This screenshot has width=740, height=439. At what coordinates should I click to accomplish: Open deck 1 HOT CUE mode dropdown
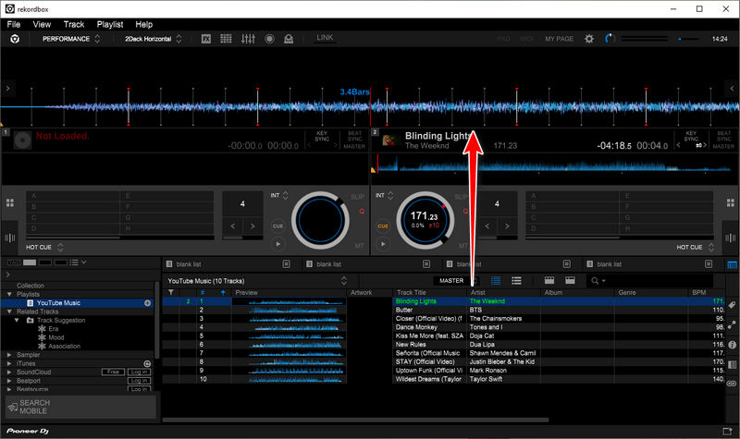click(x=44, y=247)
